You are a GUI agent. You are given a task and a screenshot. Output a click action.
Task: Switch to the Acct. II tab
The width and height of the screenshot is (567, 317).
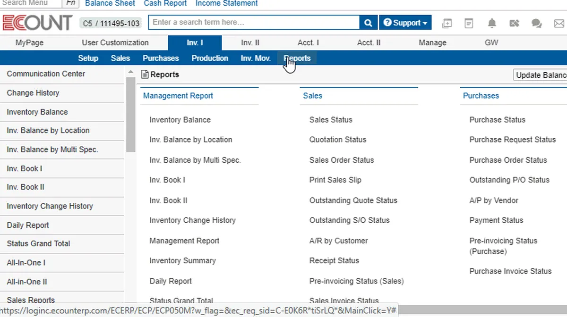[x=369, y=42]
